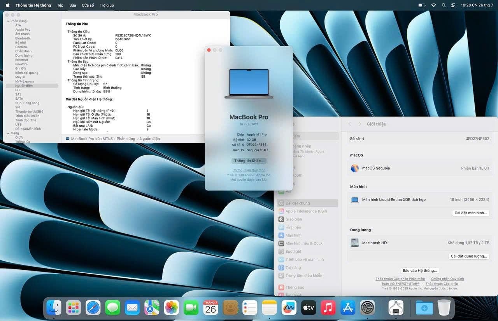The width and height of the screenshot is (498, 321).
Task: Click the battery status icon in menu bar
Action: click(x=422, y=5)
